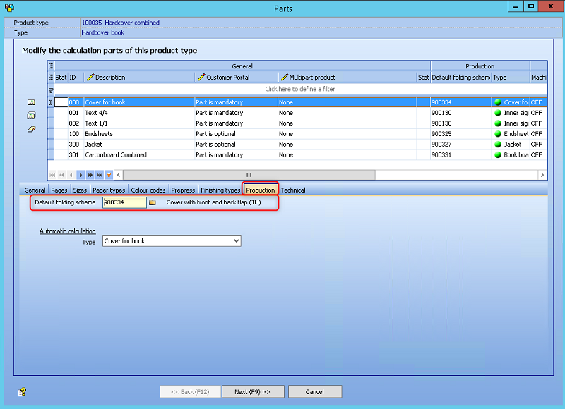Go to next record navigator button

(x=81, y=175)
